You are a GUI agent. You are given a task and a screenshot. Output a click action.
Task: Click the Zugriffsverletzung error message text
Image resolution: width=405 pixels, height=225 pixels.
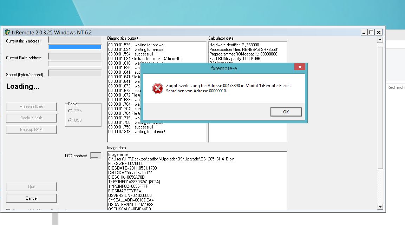228,88
